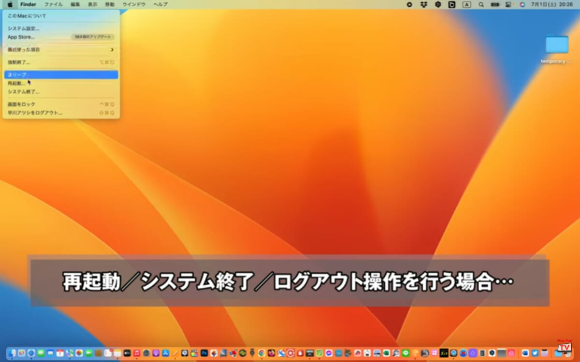Open Launchpad in the Dock

click(x=21, y=353)
